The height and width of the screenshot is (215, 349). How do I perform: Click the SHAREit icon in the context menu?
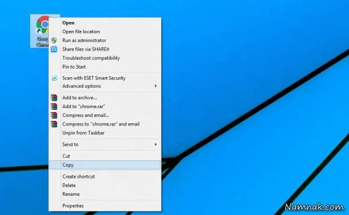point(54,49)
